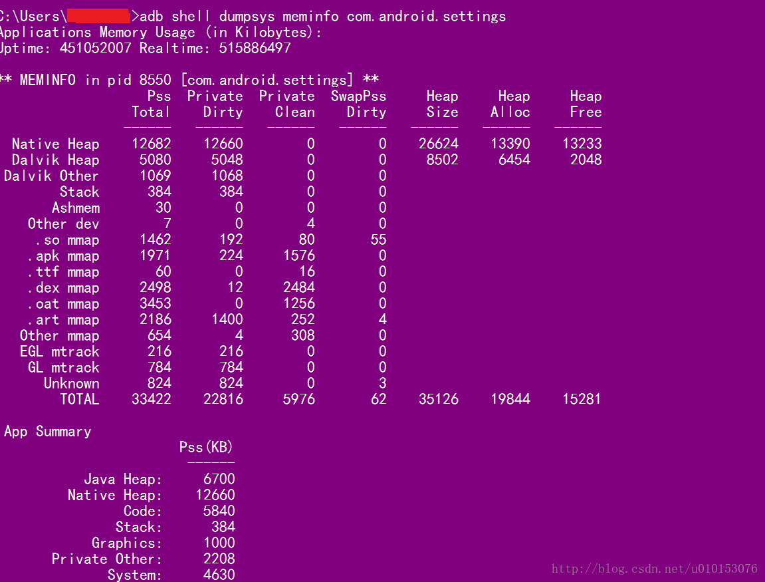The width and height of the screenshot is (765, 582).
Task: Select TOTAL Heap Alloc 19844
Action: [x=510, y=399]
